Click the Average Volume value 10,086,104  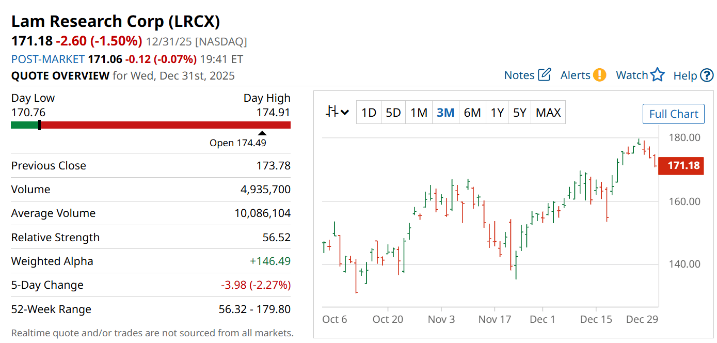coord(263,213)
